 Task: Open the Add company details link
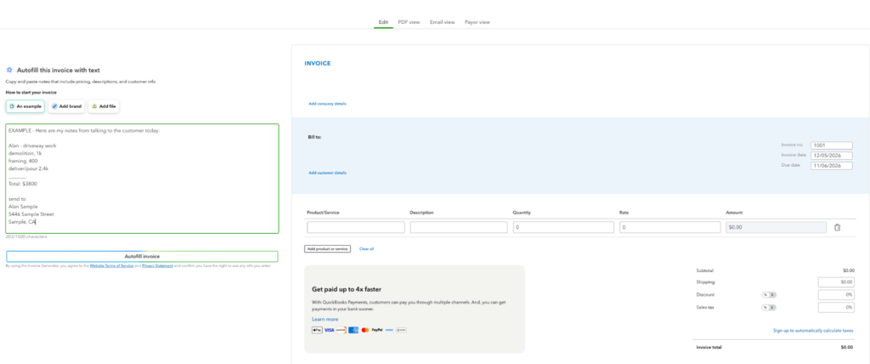pyautogui.click(x=327, y=104)
